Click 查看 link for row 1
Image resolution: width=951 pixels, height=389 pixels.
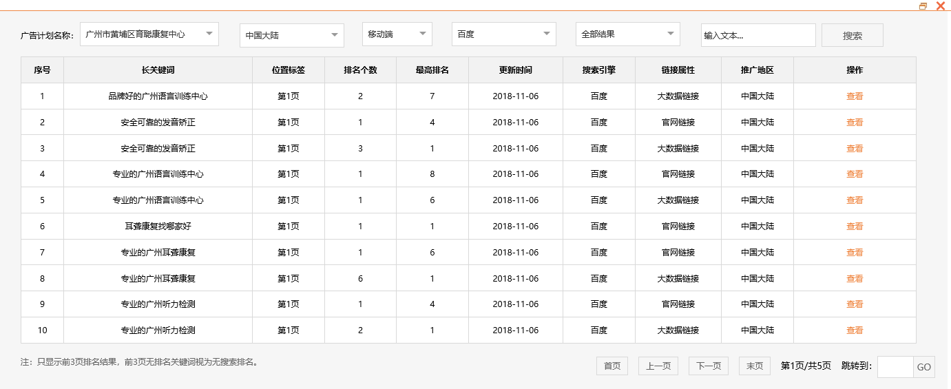point(855,96)
